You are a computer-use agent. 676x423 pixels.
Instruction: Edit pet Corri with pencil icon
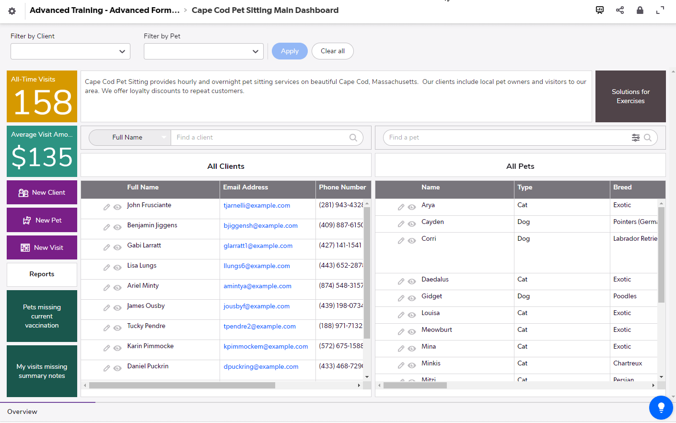[x=401, y=241]
